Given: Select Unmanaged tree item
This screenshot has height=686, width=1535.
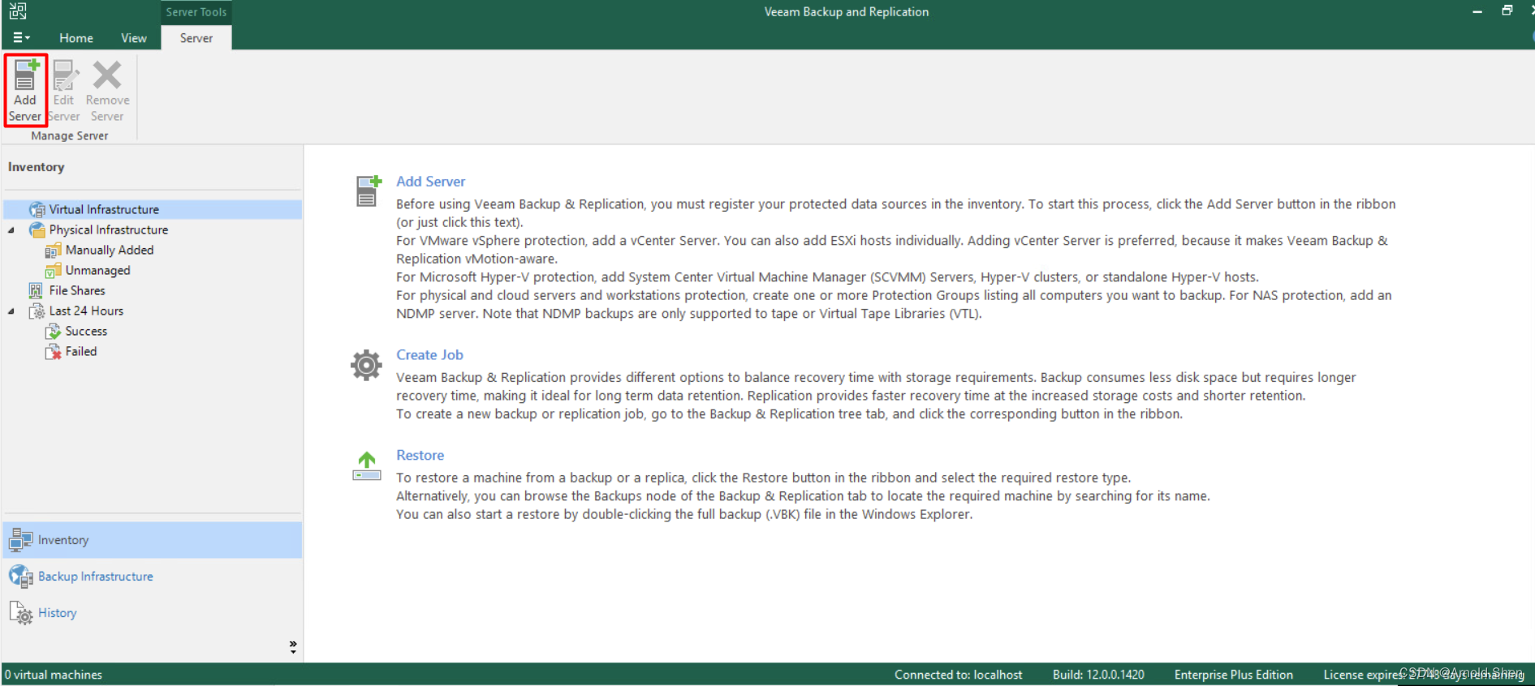Looking at the screenshot, I should click(x=97, y=270).
